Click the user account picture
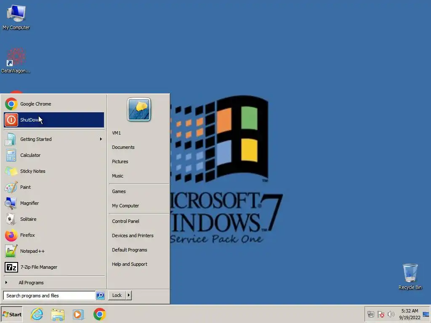This screenshot has height=323, width=431. coord(139,109)
